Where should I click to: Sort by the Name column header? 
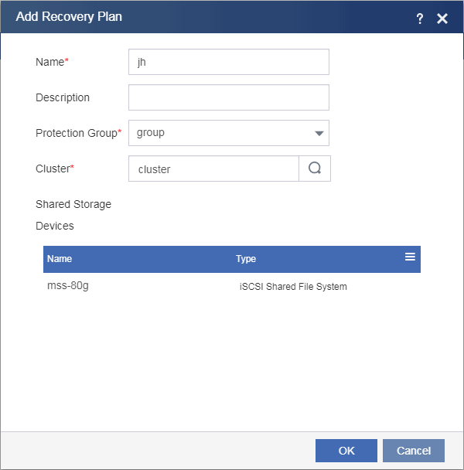click(x=60, y=259)
